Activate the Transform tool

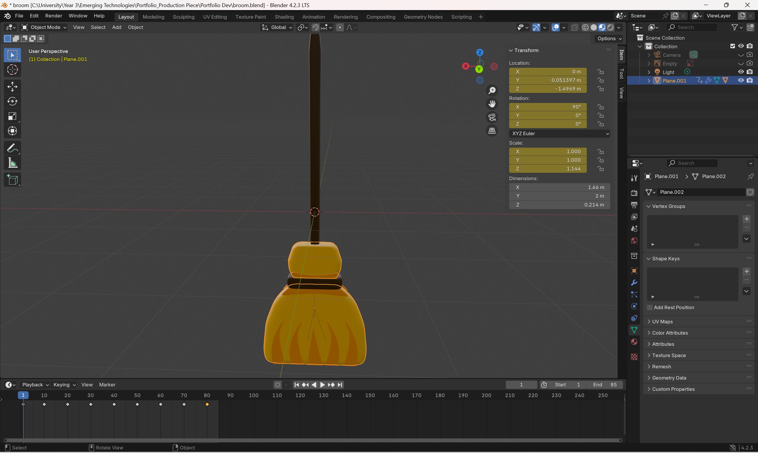pyautogui.click(x=12, y=131)
